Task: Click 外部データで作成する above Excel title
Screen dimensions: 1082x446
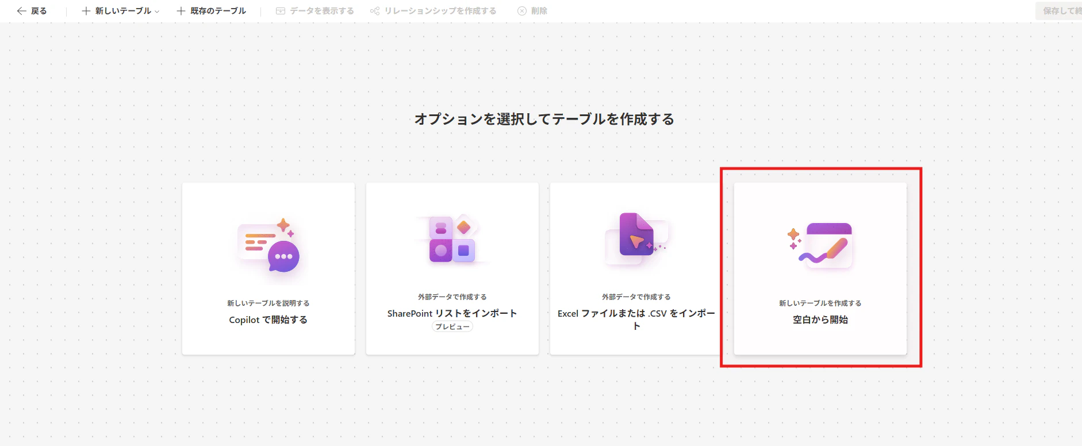Action: point(636,297)
